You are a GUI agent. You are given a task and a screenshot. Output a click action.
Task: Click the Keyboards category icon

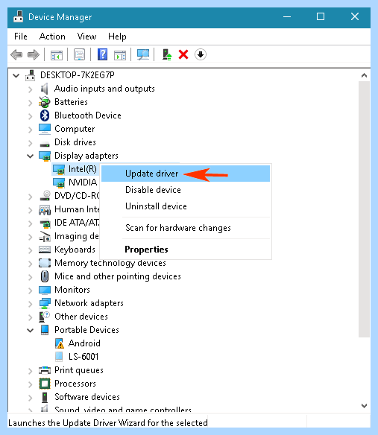45,250
